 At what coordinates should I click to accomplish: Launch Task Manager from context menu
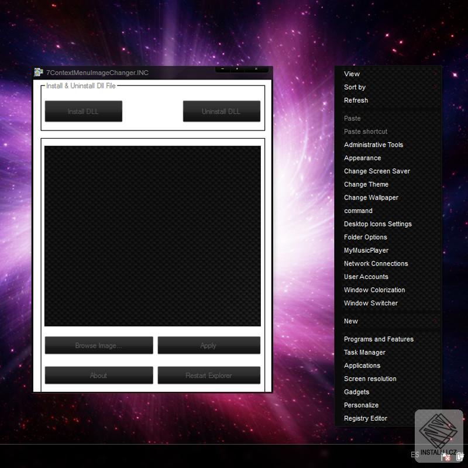[x=388, y=352]
